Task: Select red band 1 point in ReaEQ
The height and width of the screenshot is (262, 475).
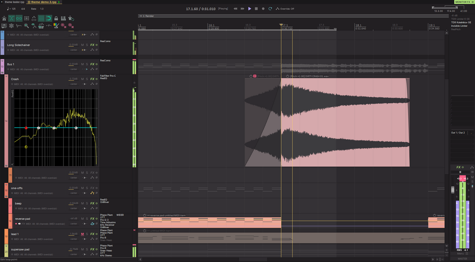Action: tap(26, 128)
